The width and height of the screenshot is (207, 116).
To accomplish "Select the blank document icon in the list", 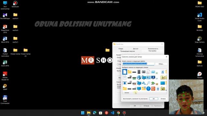I will [125, 72].
